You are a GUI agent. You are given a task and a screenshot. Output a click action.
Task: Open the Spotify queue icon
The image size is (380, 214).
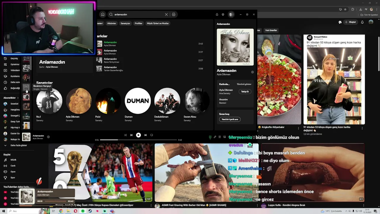point(220,137)
